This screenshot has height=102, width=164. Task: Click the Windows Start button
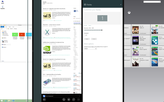click(2, 101)
